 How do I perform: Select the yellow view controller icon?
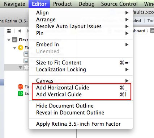pos(21,48)
